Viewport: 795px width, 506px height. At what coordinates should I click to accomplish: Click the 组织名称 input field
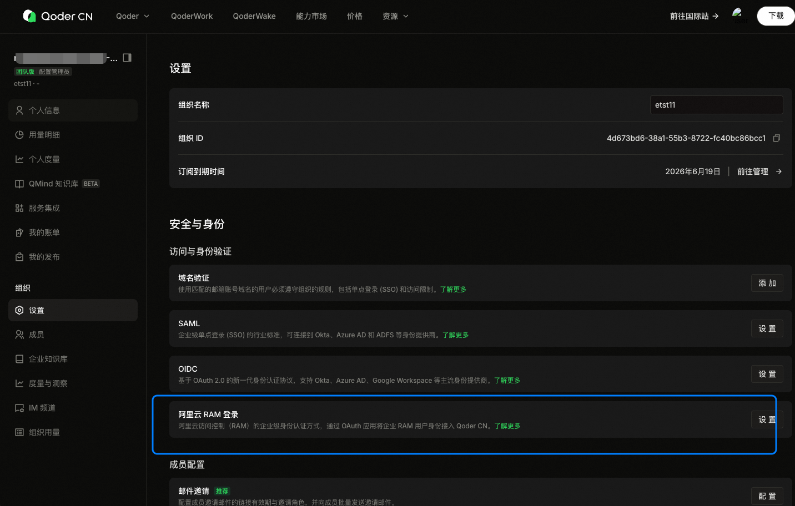pos(717,105)
